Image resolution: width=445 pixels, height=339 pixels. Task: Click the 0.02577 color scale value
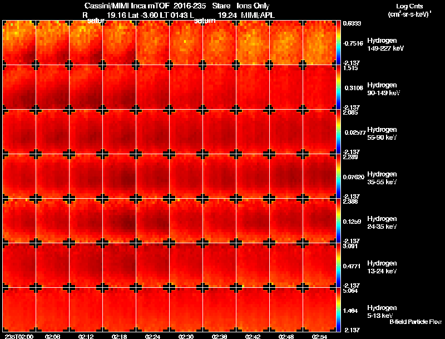[355, 132]
